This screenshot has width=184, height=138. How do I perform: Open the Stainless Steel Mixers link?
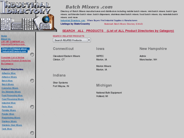click(12, 125)
